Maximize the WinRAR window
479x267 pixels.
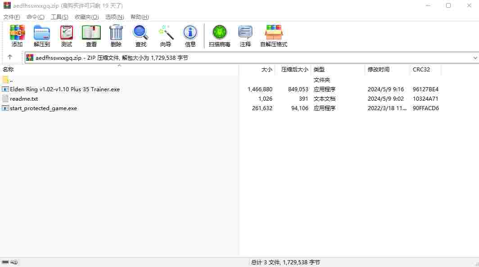(448, 5)
